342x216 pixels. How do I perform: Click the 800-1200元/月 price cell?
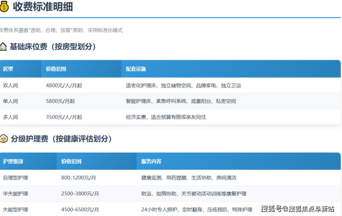(x=79, y=178)
